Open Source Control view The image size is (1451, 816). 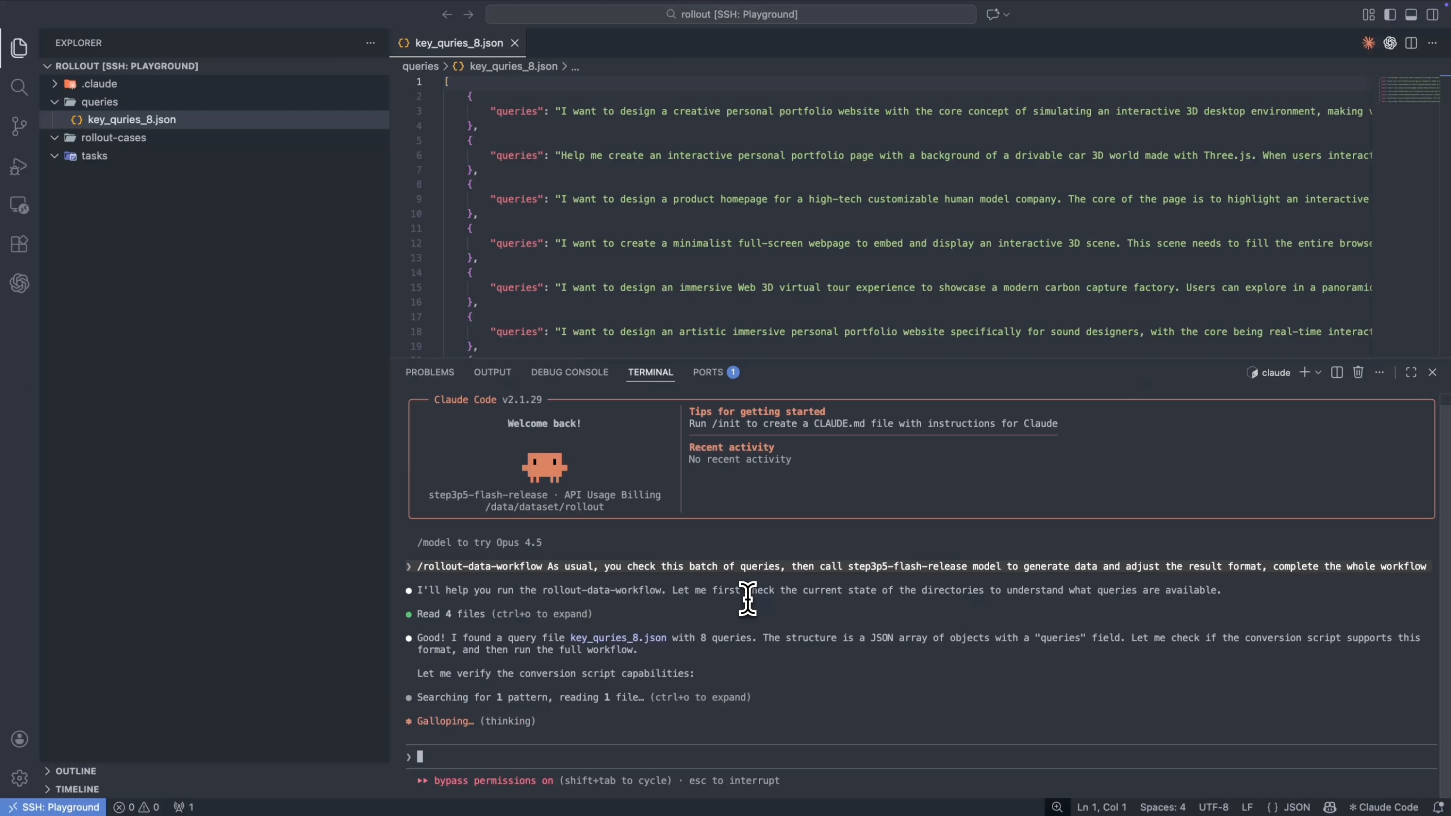point(19,126)
